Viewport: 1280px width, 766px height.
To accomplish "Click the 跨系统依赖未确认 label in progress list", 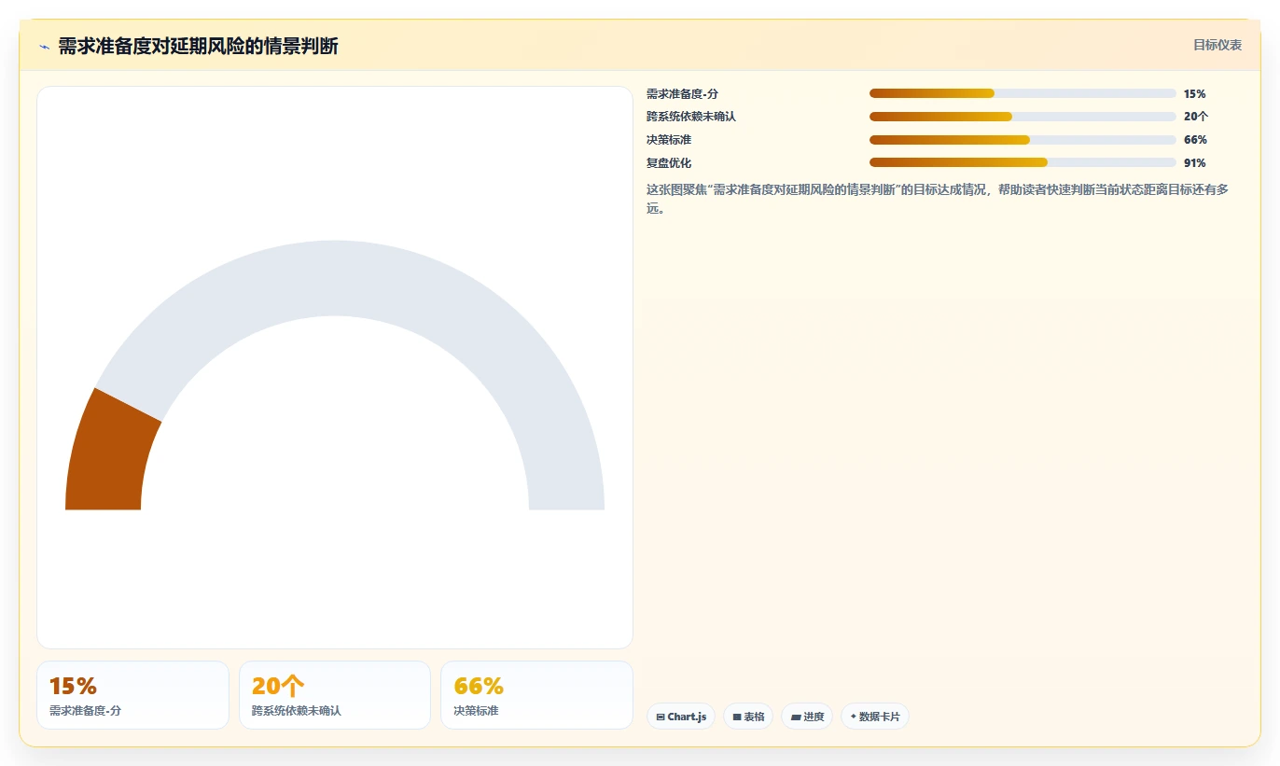I will pyautogui.click(x=691, y=117).
